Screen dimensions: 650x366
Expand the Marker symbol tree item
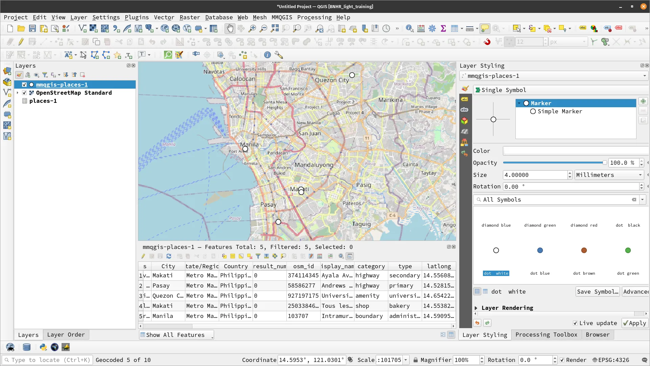[519, 103]
